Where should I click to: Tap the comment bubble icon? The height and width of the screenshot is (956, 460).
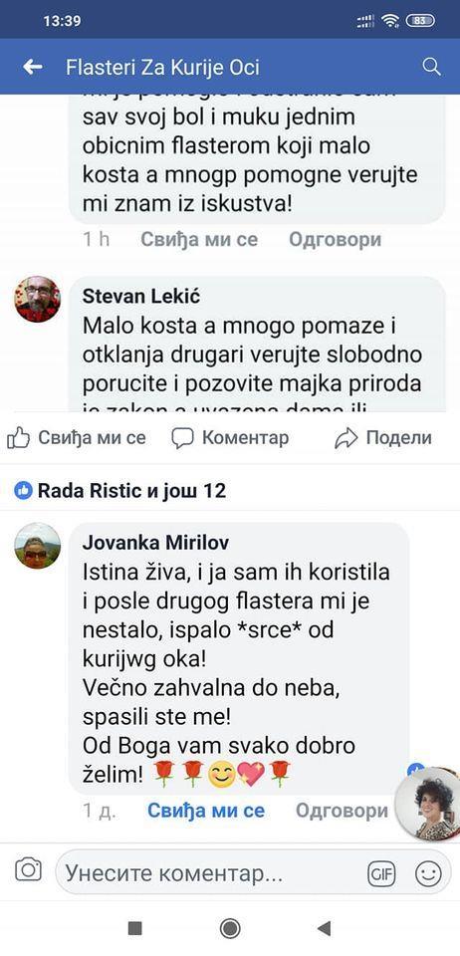(183, 438)
